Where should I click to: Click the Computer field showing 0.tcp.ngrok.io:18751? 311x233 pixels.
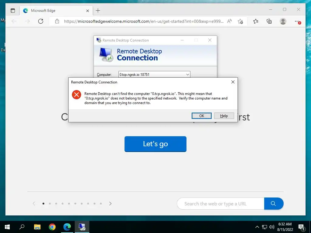(x=154, y=75)
